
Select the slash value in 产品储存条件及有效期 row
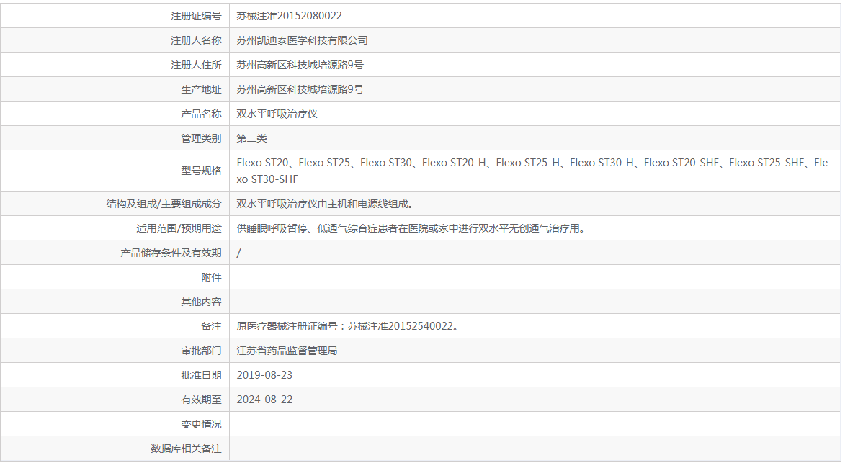point(238,253)
